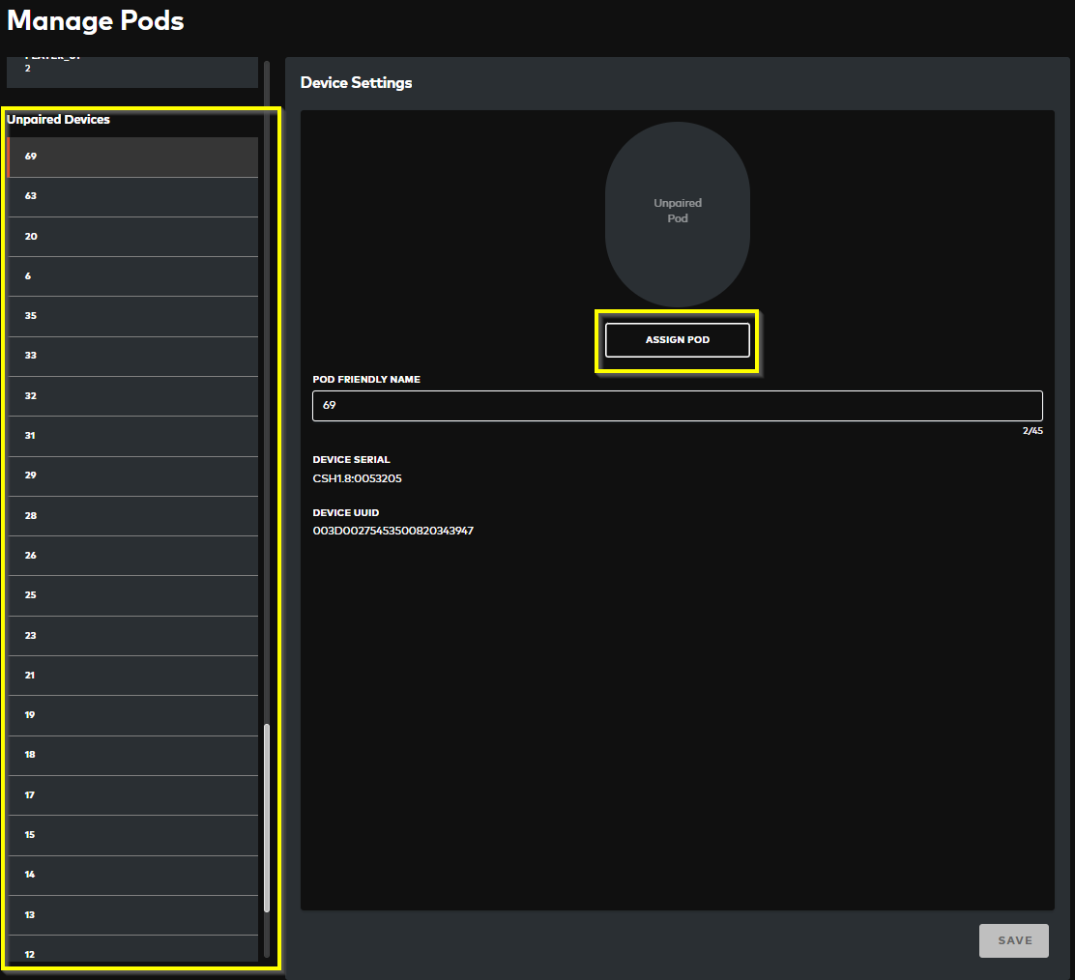Click the Unpaired Pod image placeholder
Image resolution: width=1075 pixels, height=980 pixels.
tap(677, 211)
